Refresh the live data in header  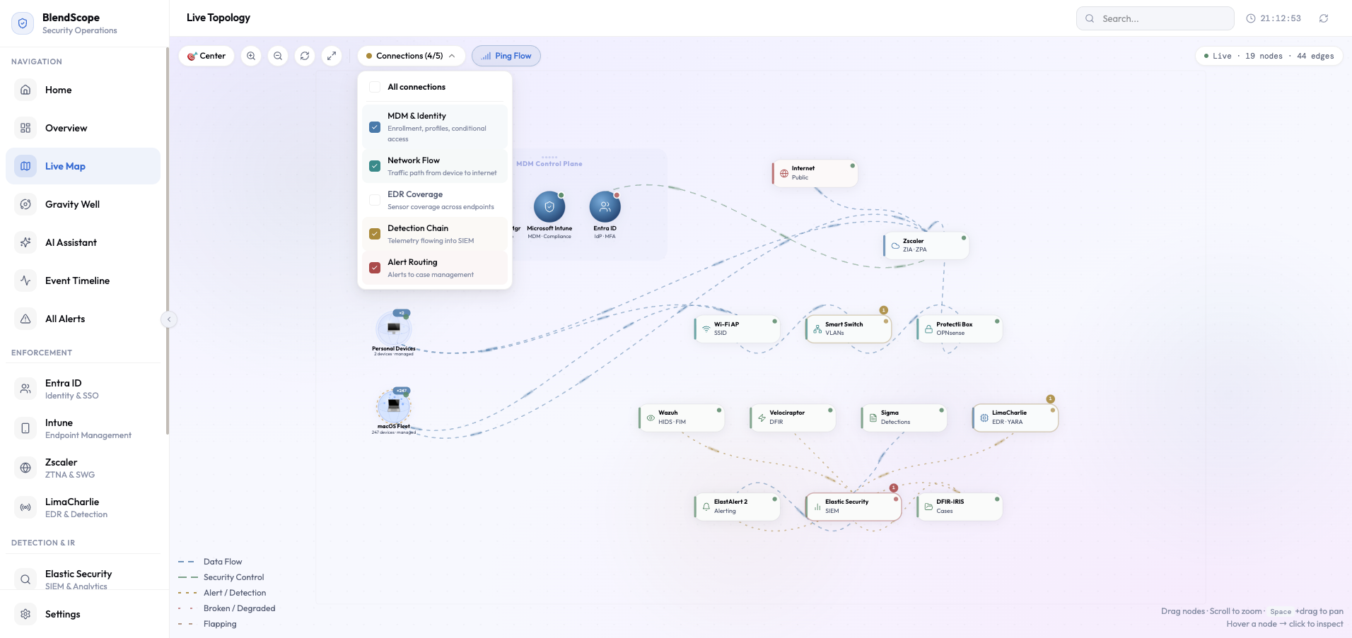[1324, 18]
